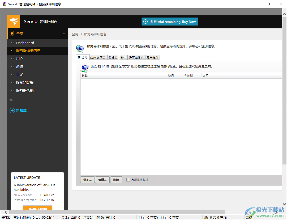Open 用户 in the sidebar
Image resolution: width=287 pixels, height=220 pixels.
point(37,59)
